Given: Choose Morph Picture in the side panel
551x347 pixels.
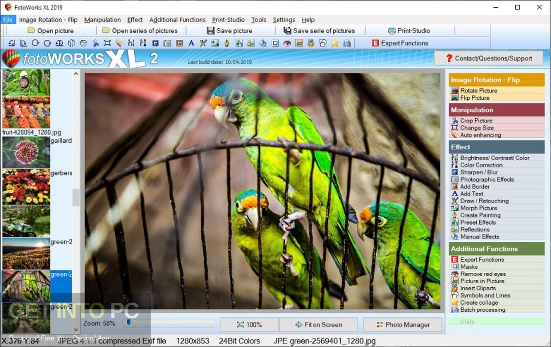Looking at the screenshot, I should click(x=478, y=208).
